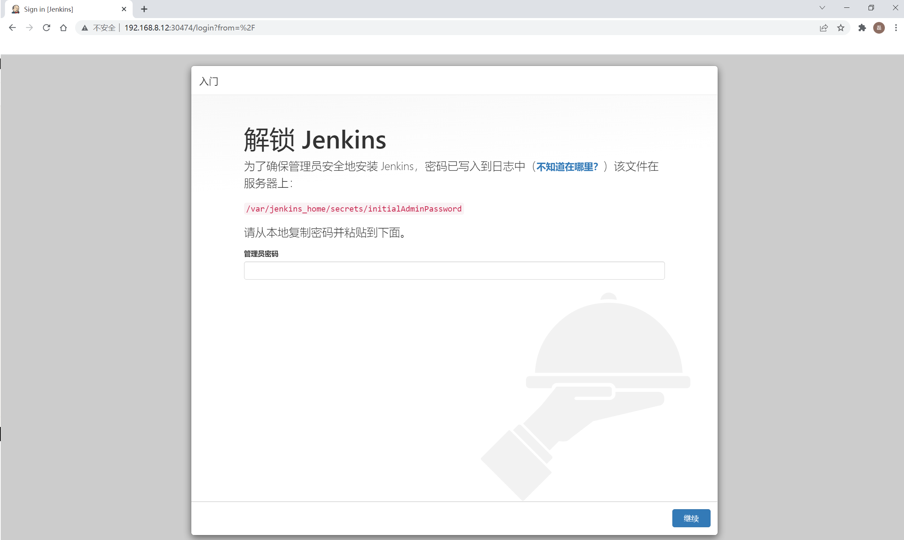Minimize the browser window
The width and height of the screenshot is (904, 540).
(847, 8)
